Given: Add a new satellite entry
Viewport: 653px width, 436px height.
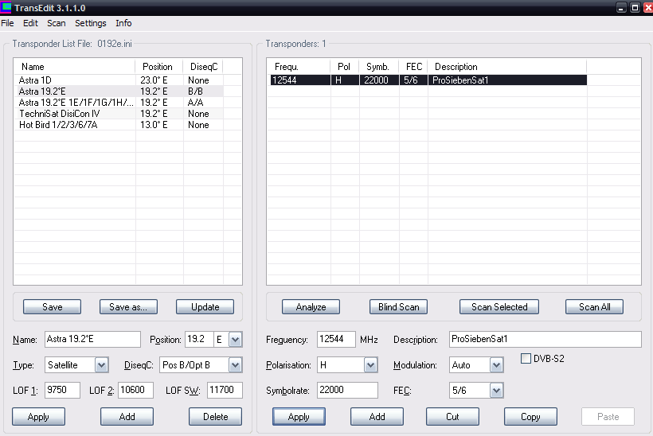Looking at the screenshot, I should 127,416.
